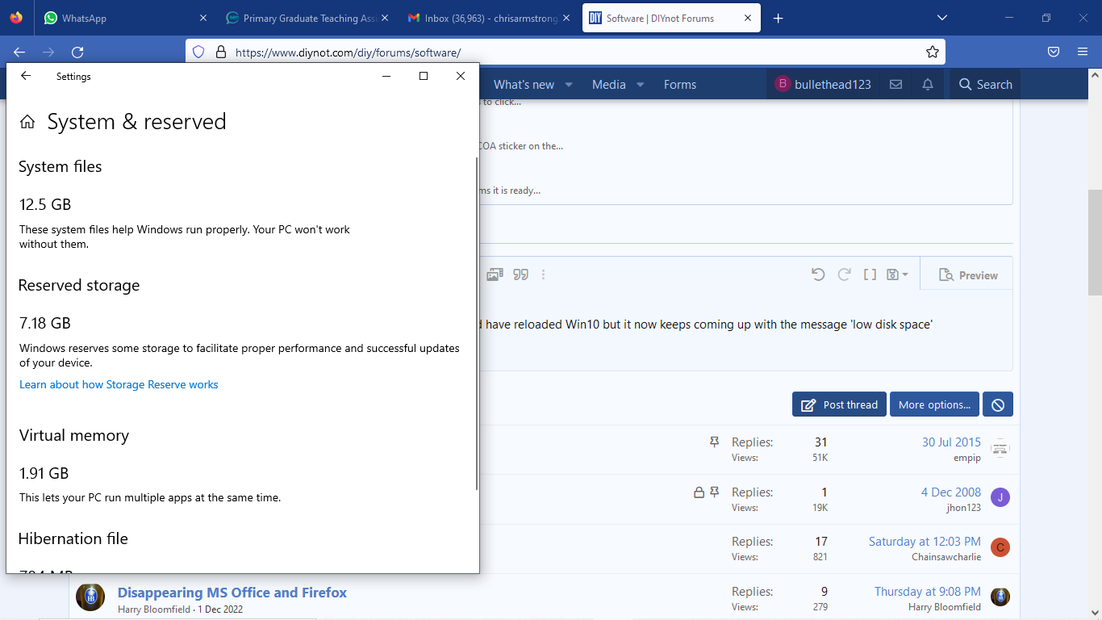Expand the What's new dropdown arrow

569,85
